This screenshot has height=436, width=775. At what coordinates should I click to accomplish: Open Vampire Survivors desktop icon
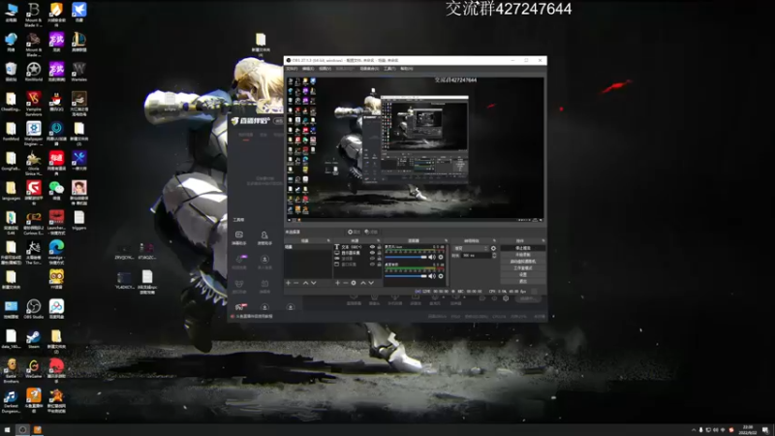pyautogui.click(x=34, y=103)
